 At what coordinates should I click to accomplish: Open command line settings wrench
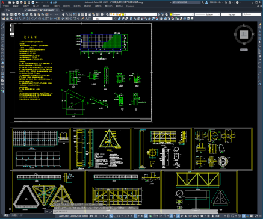[x=51, y=211]
